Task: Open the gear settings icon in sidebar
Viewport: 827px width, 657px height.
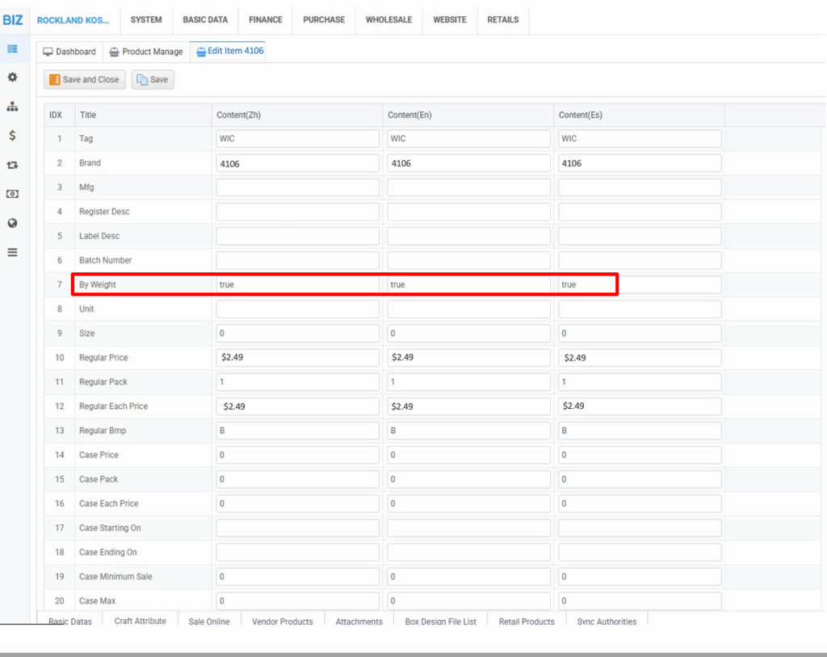Action: (x=12, y=78)
